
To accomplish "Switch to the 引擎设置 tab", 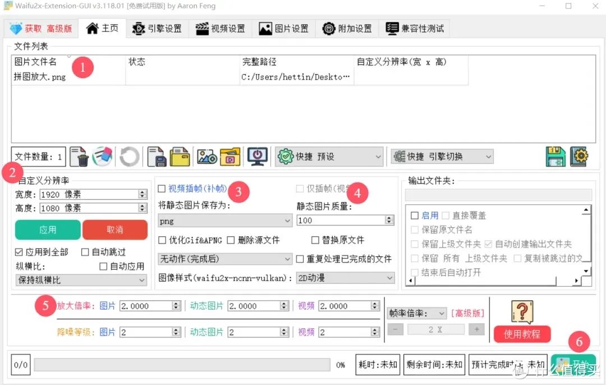I will point(157,29).
